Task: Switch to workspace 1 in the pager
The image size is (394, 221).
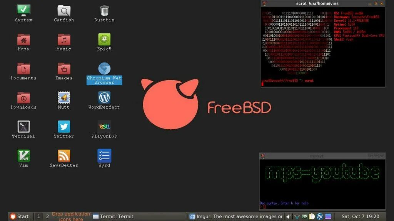Action: [39, 216]
